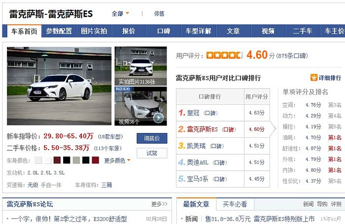Open the 详细排行 link
Viewport: 345px width, 224px height.
click(x=330, y=78)
